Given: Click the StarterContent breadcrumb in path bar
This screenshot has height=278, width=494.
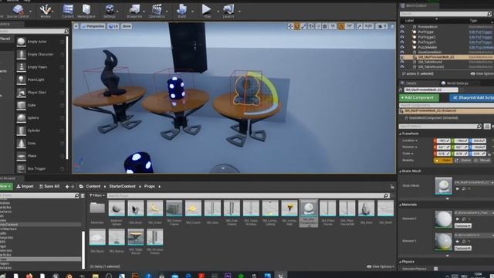Looking at the screenshot, I should click(x=122, y=187).
